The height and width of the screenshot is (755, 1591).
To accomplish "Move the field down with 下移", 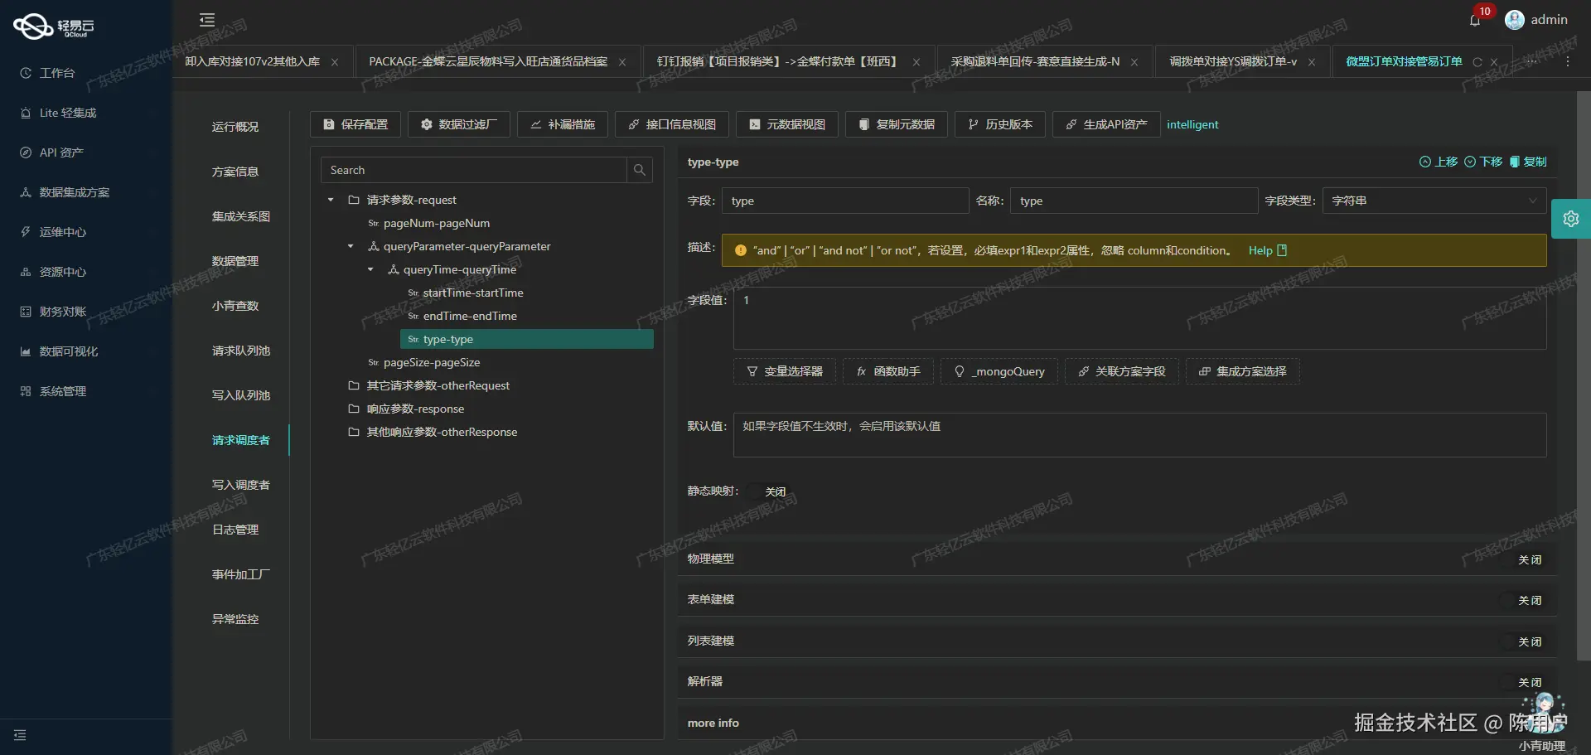I will tap(1483, 162).
